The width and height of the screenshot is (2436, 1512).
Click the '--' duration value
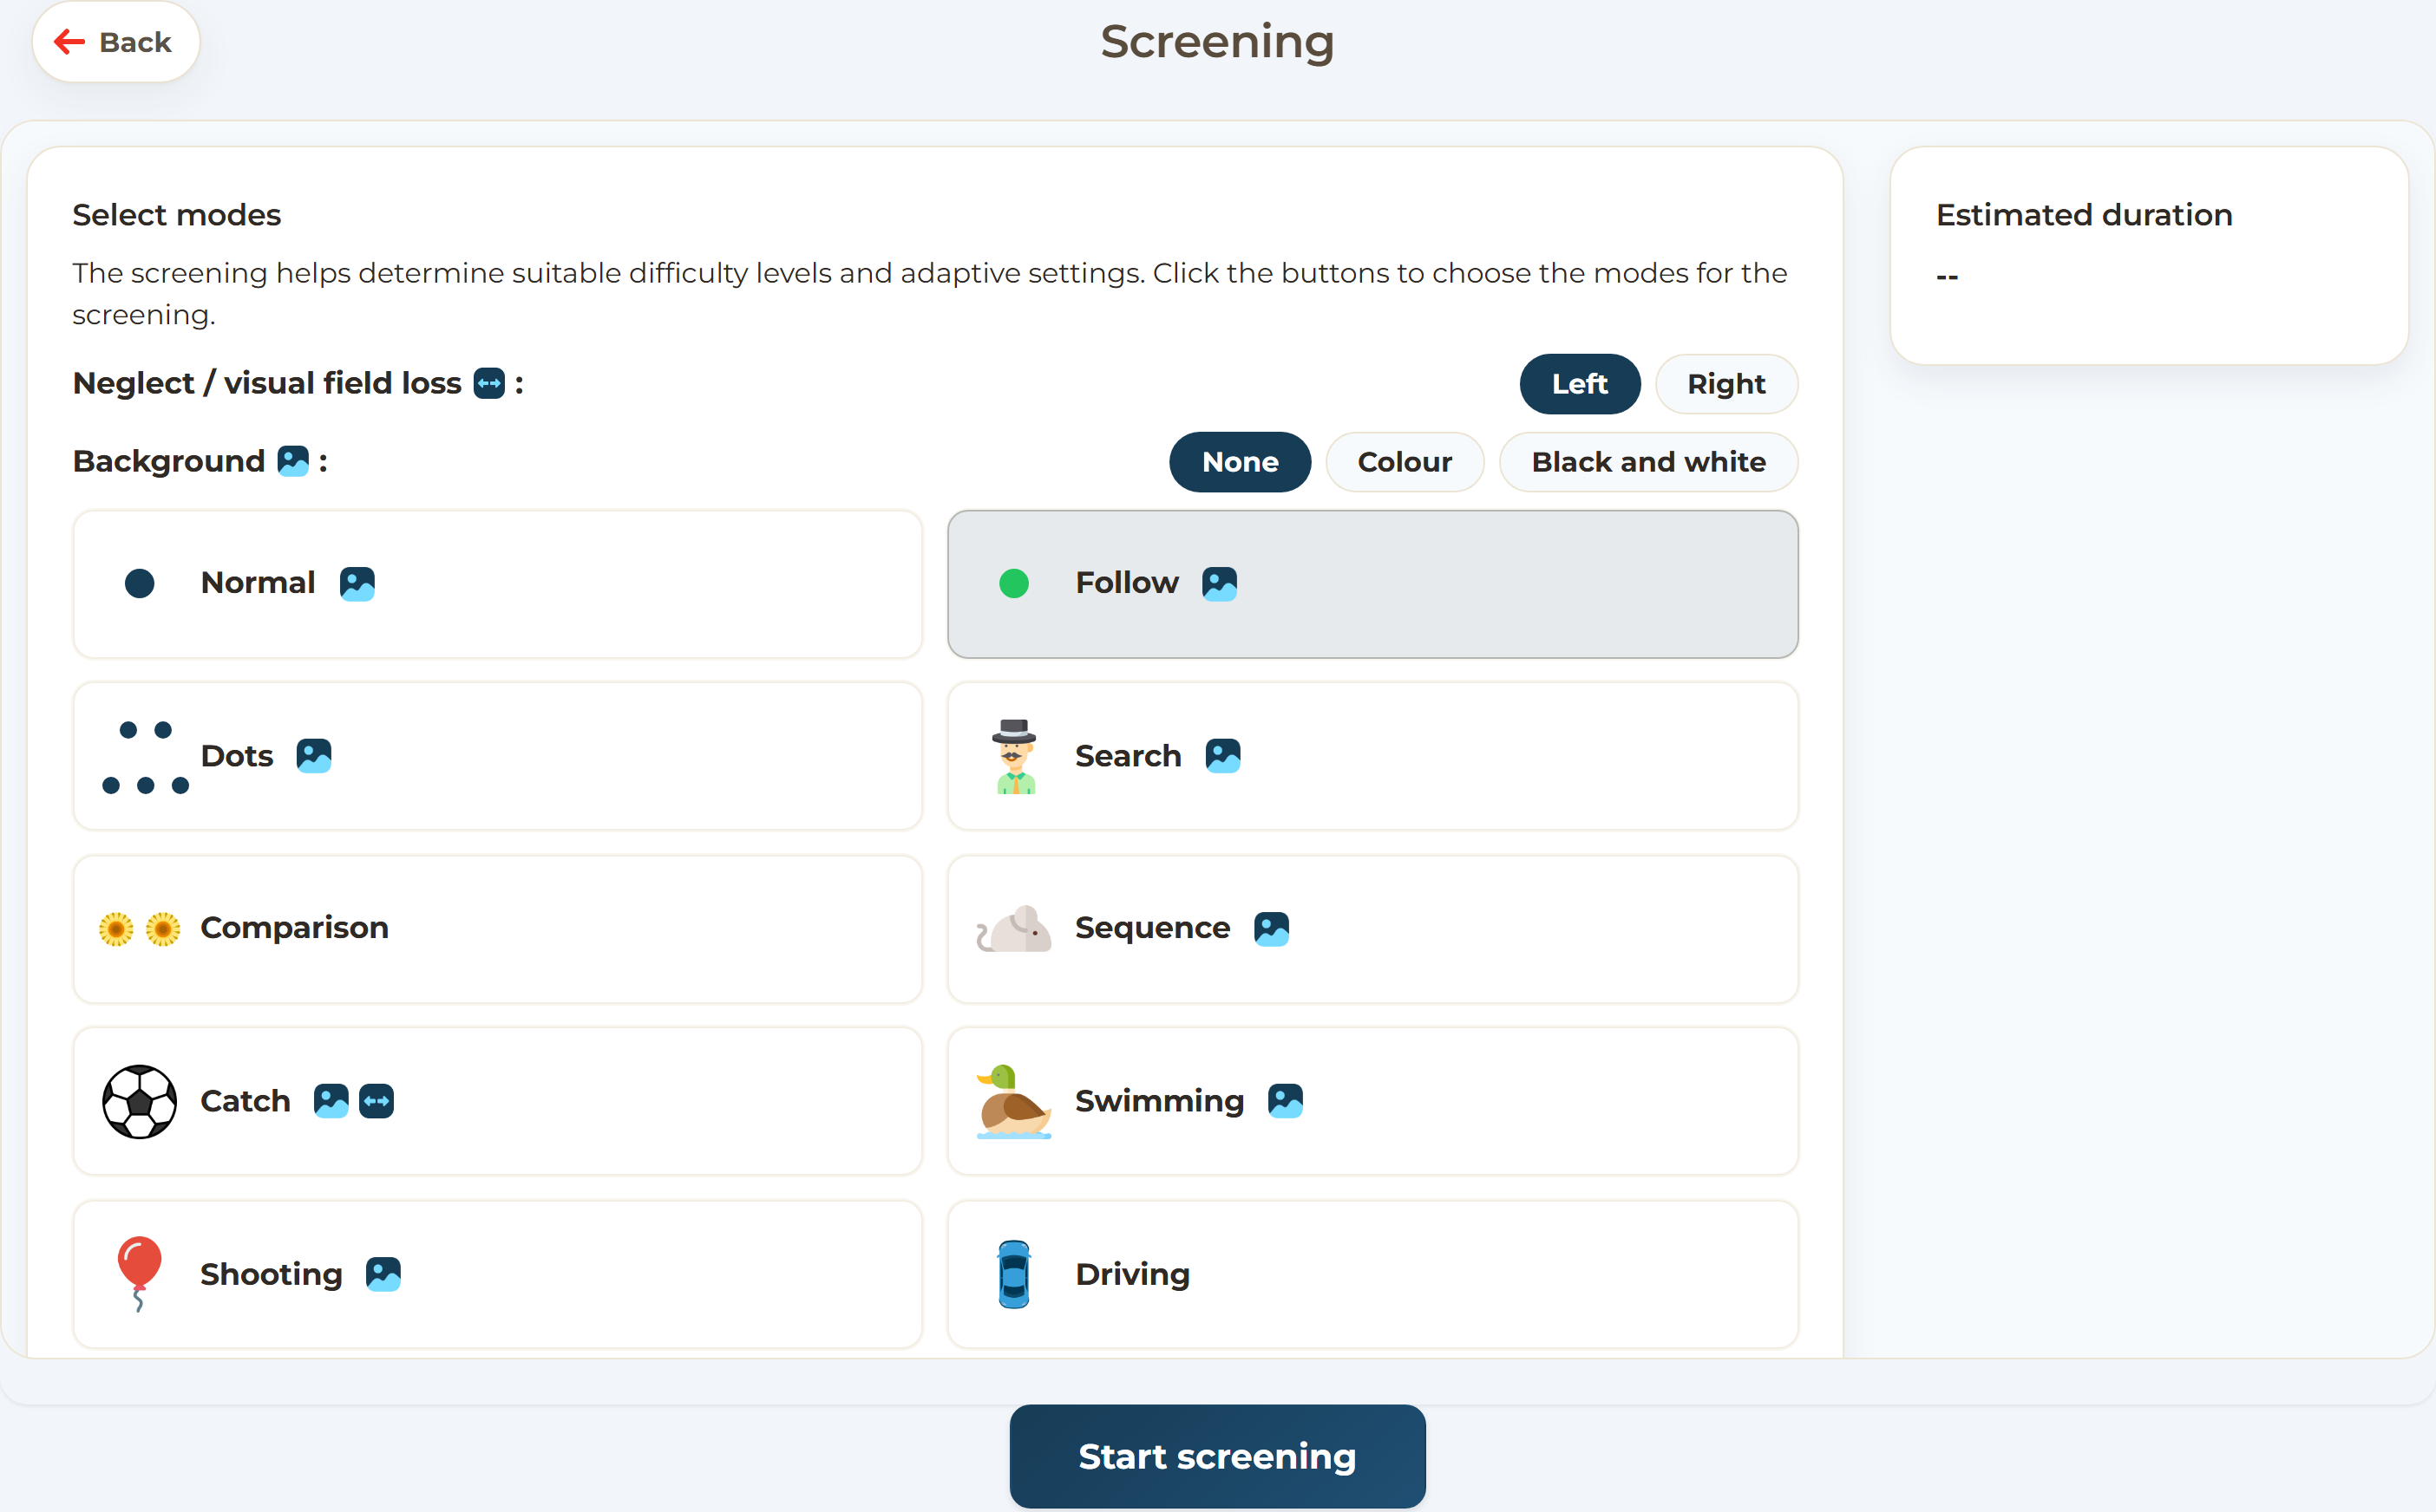(1947, 276)
